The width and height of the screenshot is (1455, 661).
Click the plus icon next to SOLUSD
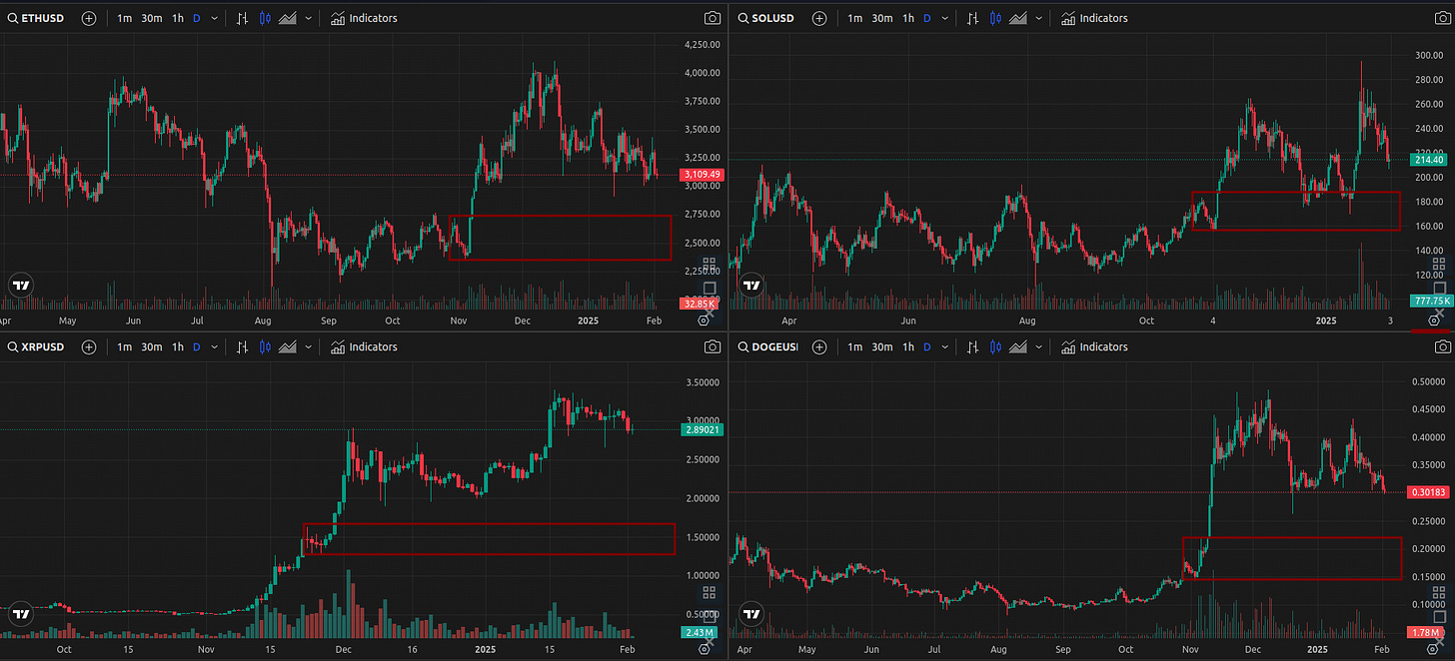[819, 18]
